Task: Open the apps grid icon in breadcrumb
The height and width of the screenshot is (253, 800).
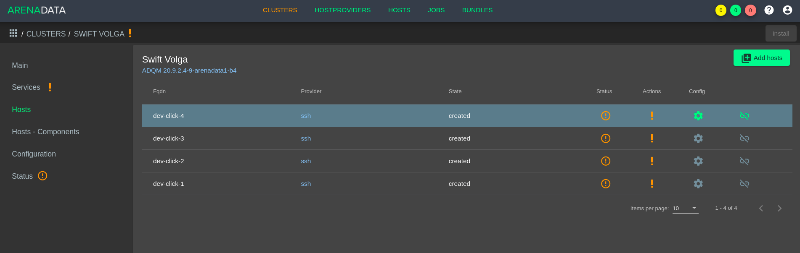Action: pyautogui.click(x=13, y=33)
